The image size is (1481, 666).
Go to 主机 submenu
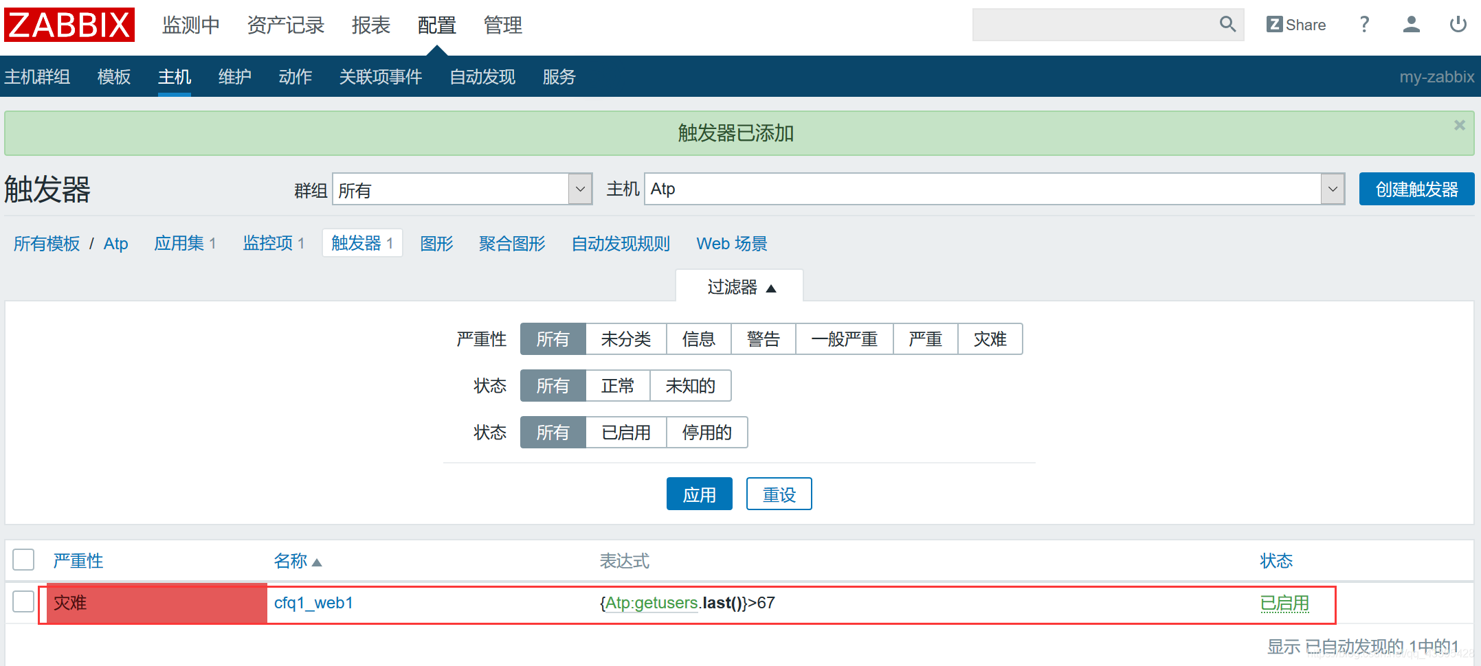point(175,77)
